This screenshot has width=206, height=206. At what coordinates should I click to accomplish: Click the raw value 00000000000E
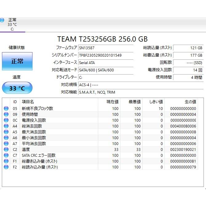point(183,120)
